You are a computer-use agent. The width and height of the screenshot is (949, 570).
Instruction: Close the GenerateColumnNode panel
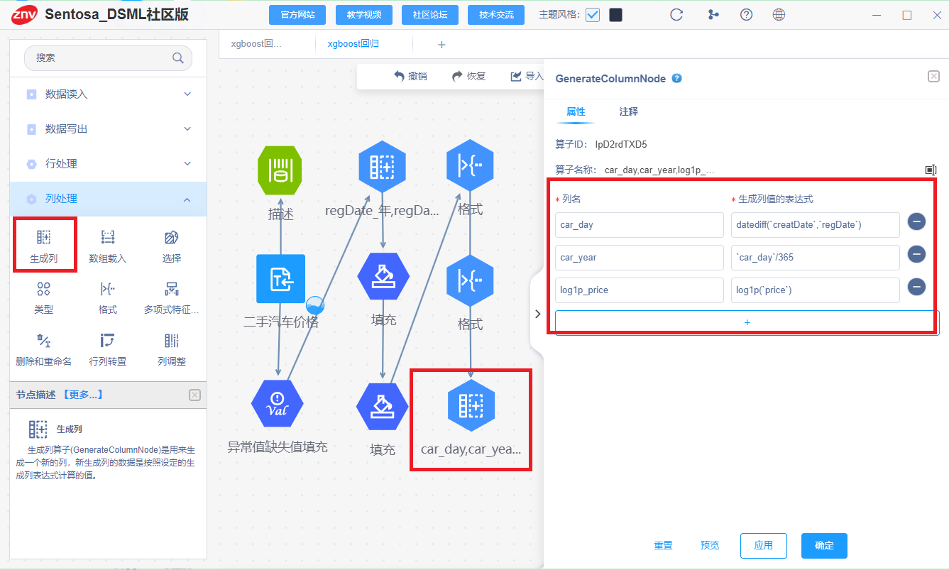pos(934,76)
